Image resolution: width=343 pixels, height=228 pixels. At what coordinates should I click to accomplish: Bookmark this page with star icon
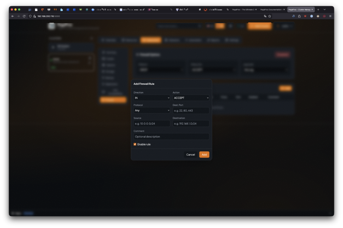[x=270, y=16]
